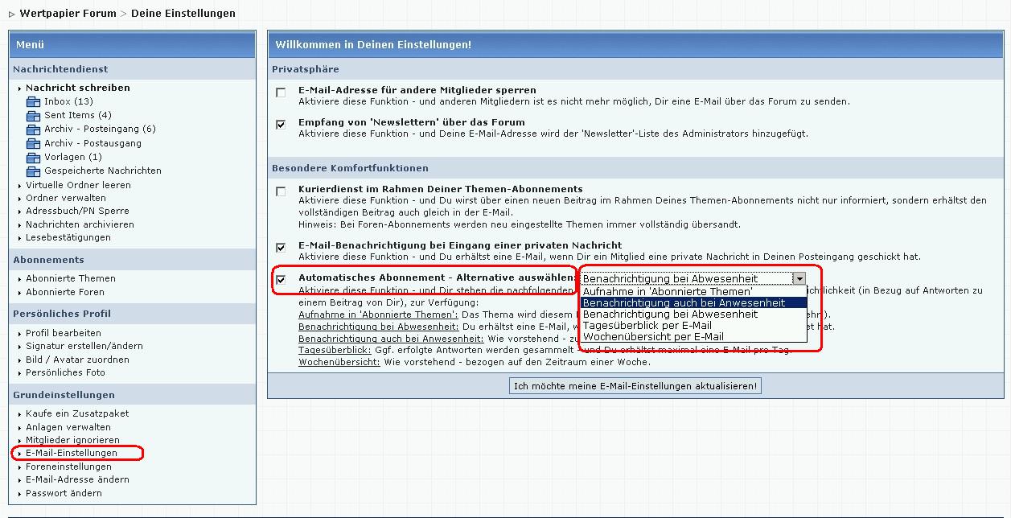1011x518 pixels.
Task: Click the Wochenübersicht: description label
Action: click(x=339, y=363)
